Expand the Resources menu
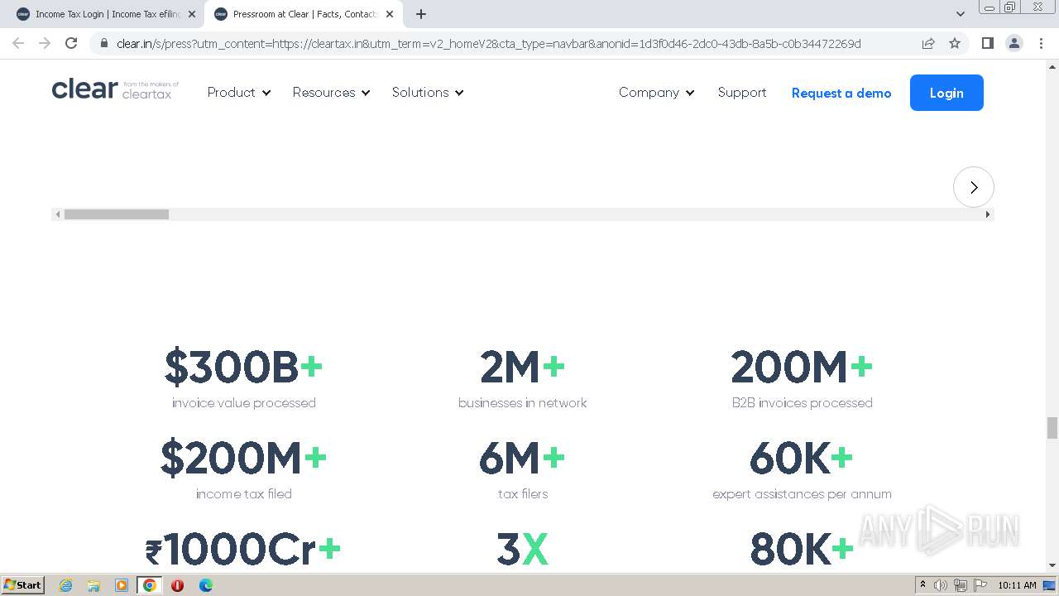Image resolution: width=1059 pixels, height=596 pixels. (331, 93)
